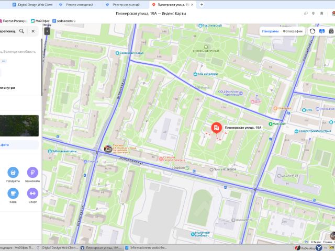The image size is (335, 251).
Task: Click the search magnifier icon
Action: [21, 31]
